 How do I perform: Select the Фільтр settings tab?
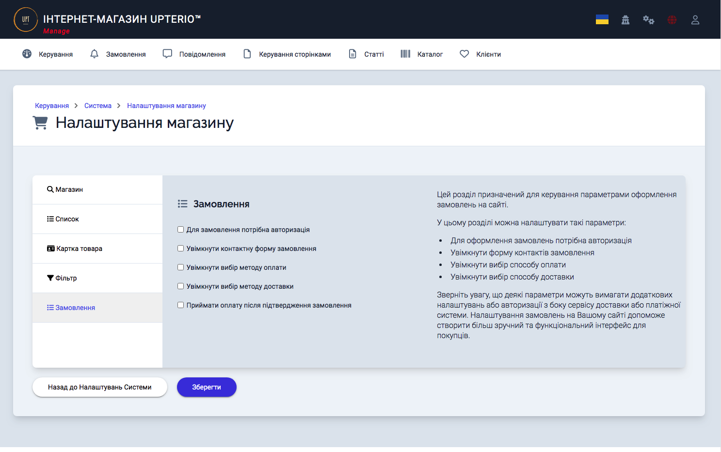tap(97, 278)
